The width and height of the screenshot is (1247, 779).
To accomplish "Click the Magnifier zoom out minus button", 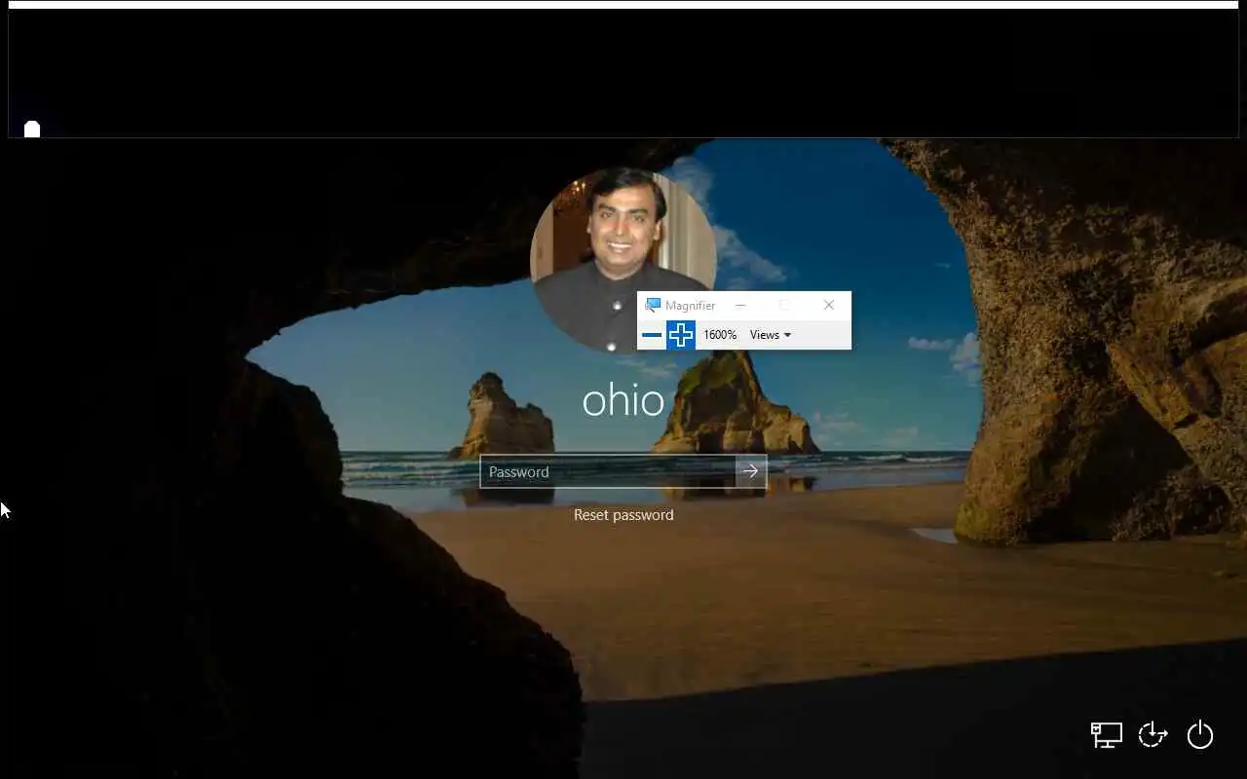I will [652, 335].
